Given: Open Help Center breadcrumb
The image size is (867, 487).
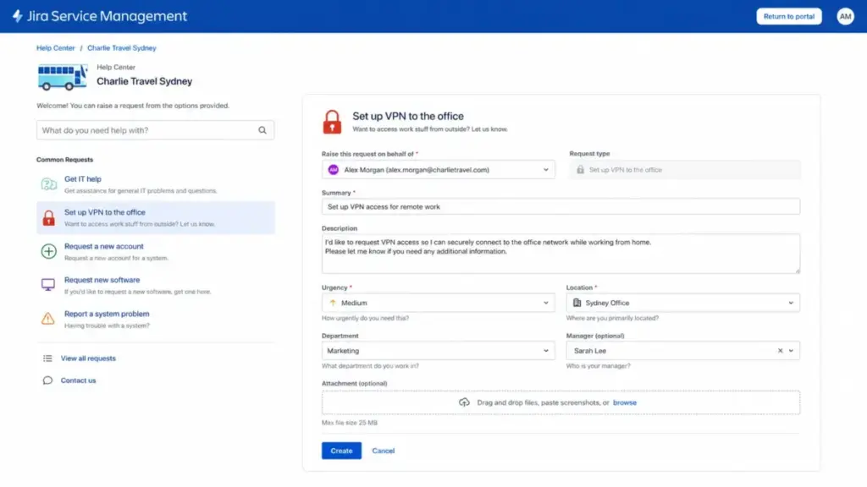Looking at the screenshot, I should click(x=55, y=48).
